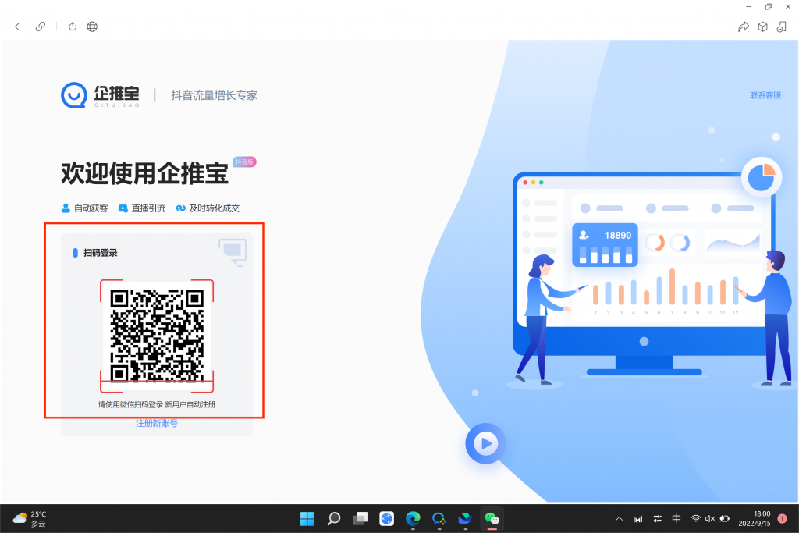Switch login method via monitor corner icon

click(233, 251)
